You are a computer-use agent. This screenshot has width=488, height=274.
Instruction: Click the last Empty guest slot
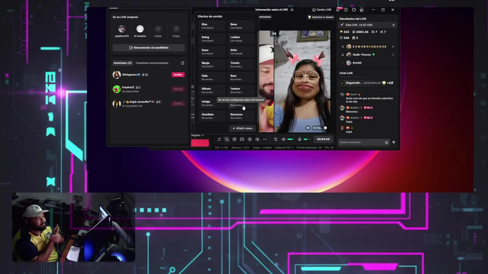click(176, 29)
